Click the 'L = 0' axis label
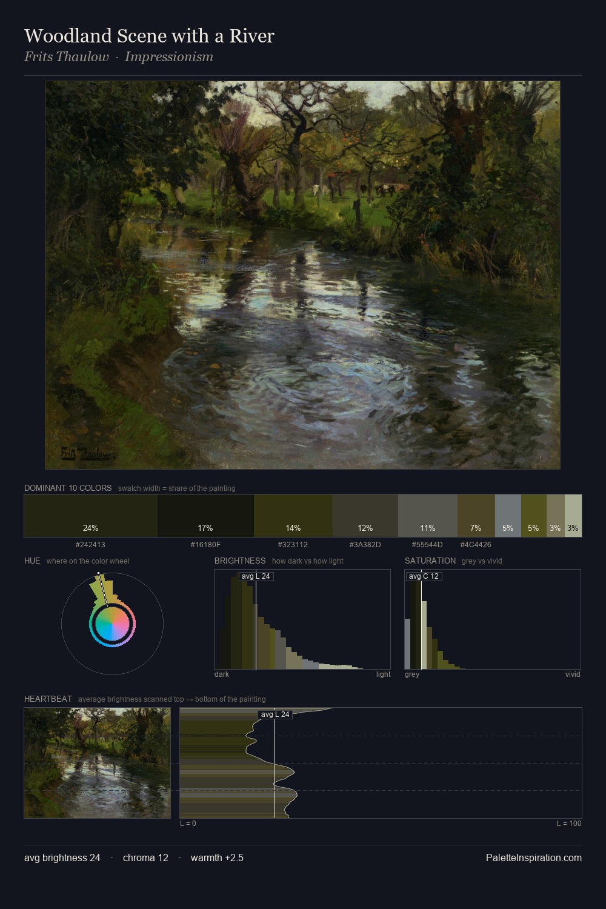 [188, 824]
